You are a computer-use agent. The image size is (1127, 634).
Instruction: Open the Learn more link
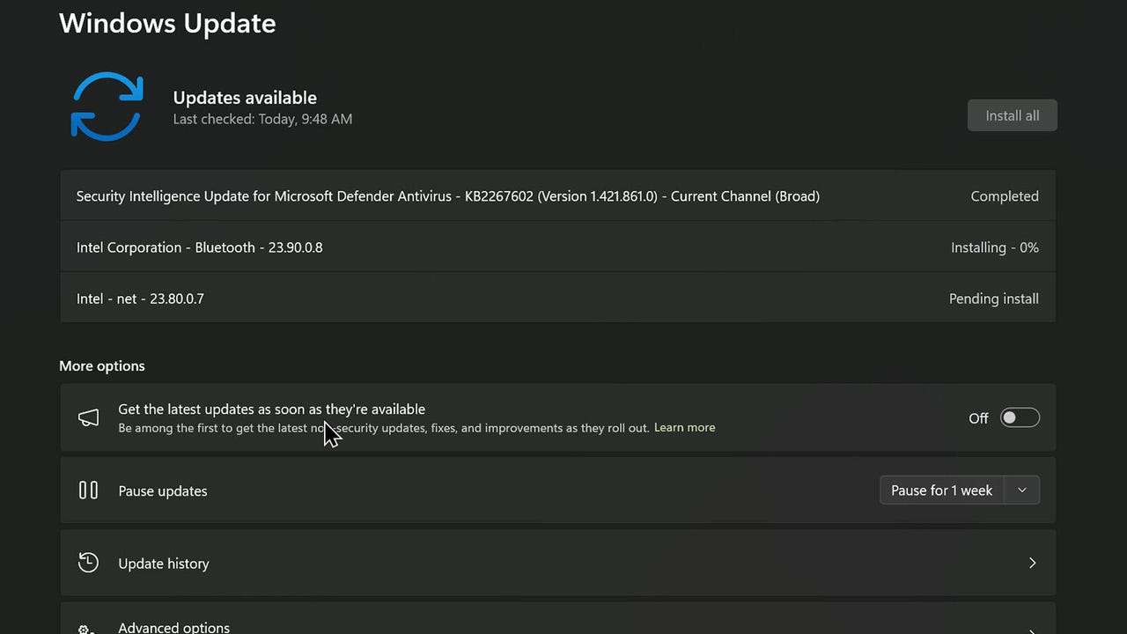click(684, 428)
